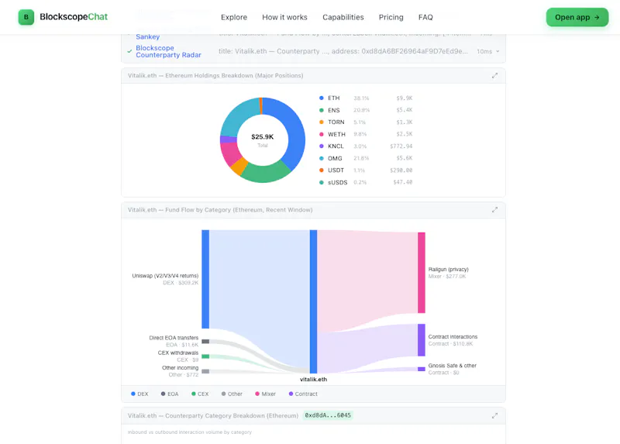Toggle the OMG legend dot
Image resolution: width=620 pixels, height=444 pixels.
pyautogui.click(x=322, y=159)
